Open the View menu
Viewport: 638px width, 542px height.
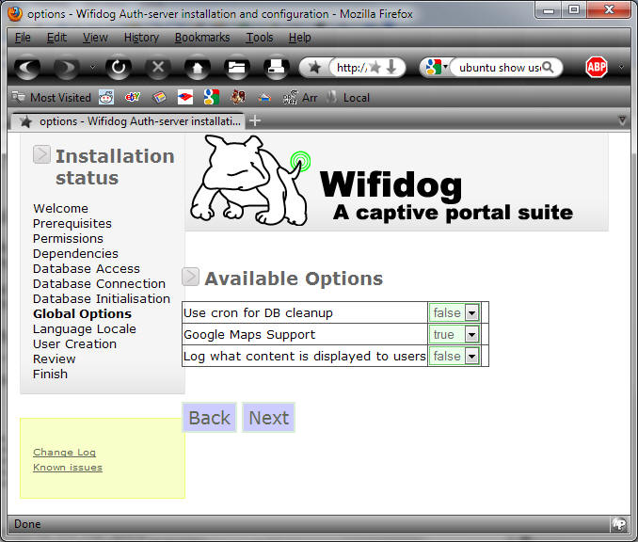(95, 38)
